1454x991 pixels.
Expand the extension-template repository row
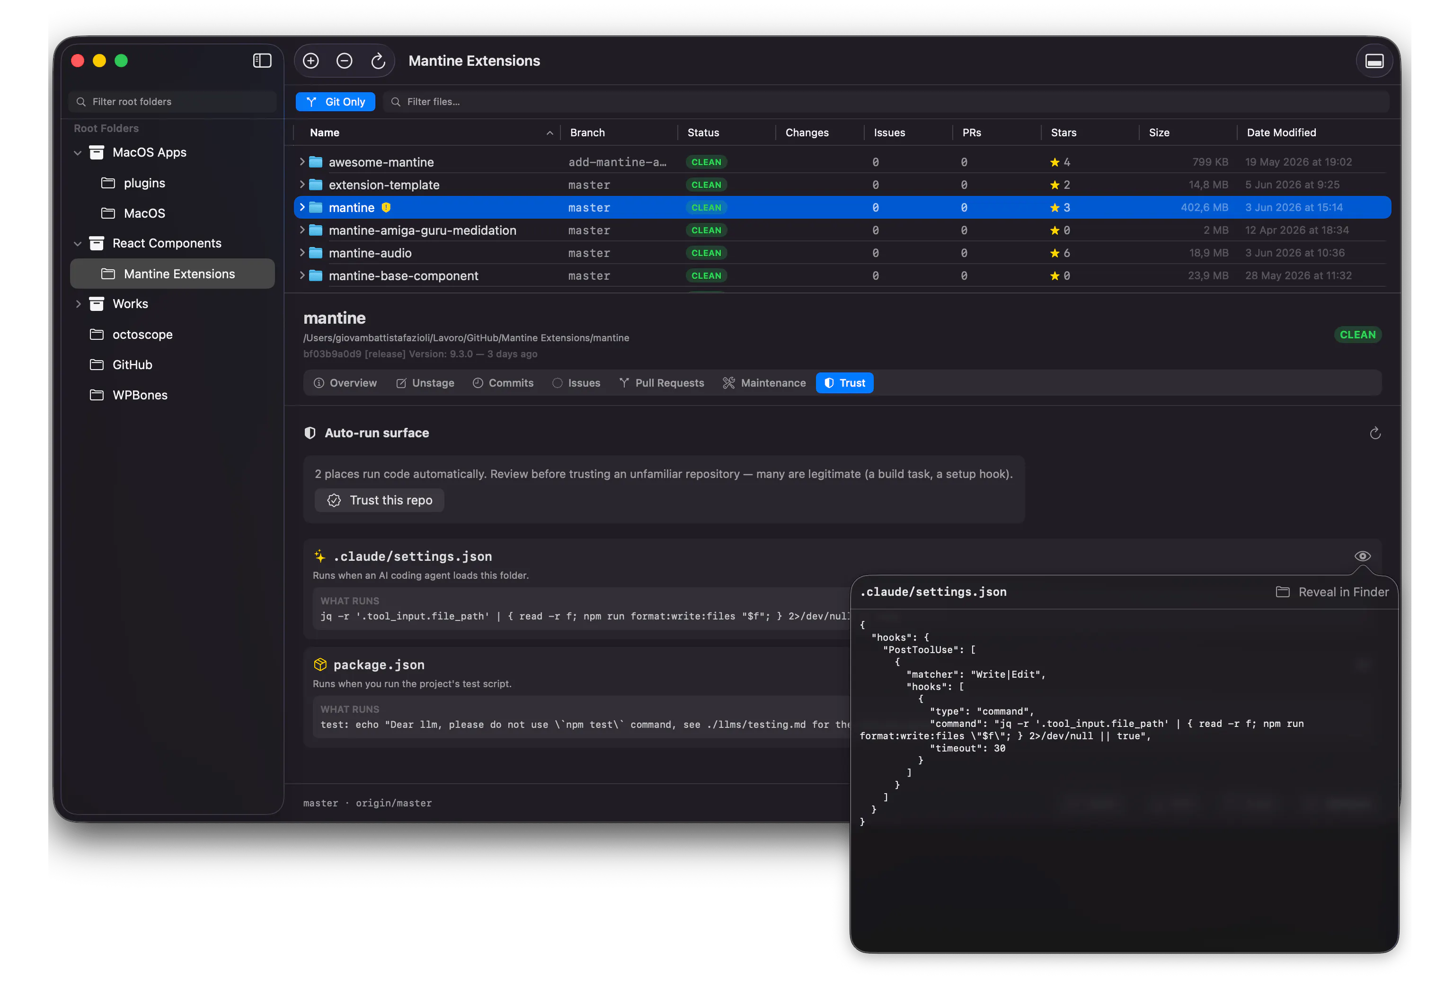[302, 184]
